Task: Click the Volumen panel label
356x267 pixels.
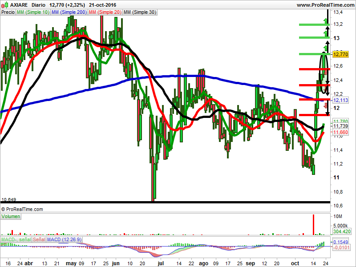Action: (11, 216)
